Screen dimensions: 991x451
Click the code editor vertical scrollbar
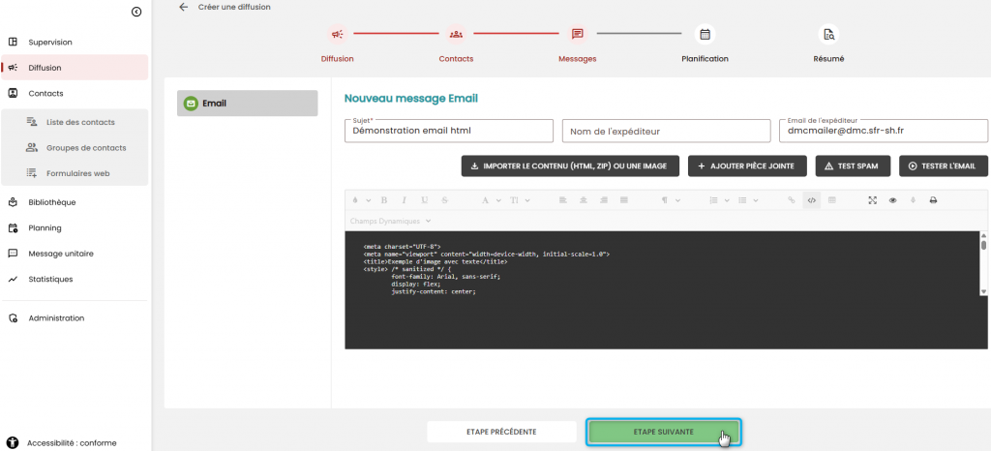pos(983,263)
